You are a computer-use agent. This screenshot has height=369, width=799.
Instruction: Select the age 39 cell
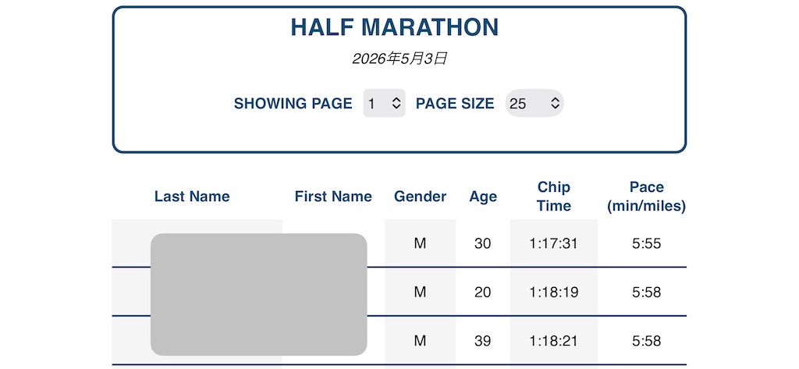pos(482,341)
